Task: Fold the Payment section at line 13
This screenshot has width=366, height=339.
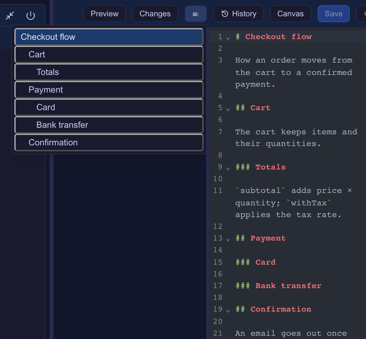Action: coord(228,240)
